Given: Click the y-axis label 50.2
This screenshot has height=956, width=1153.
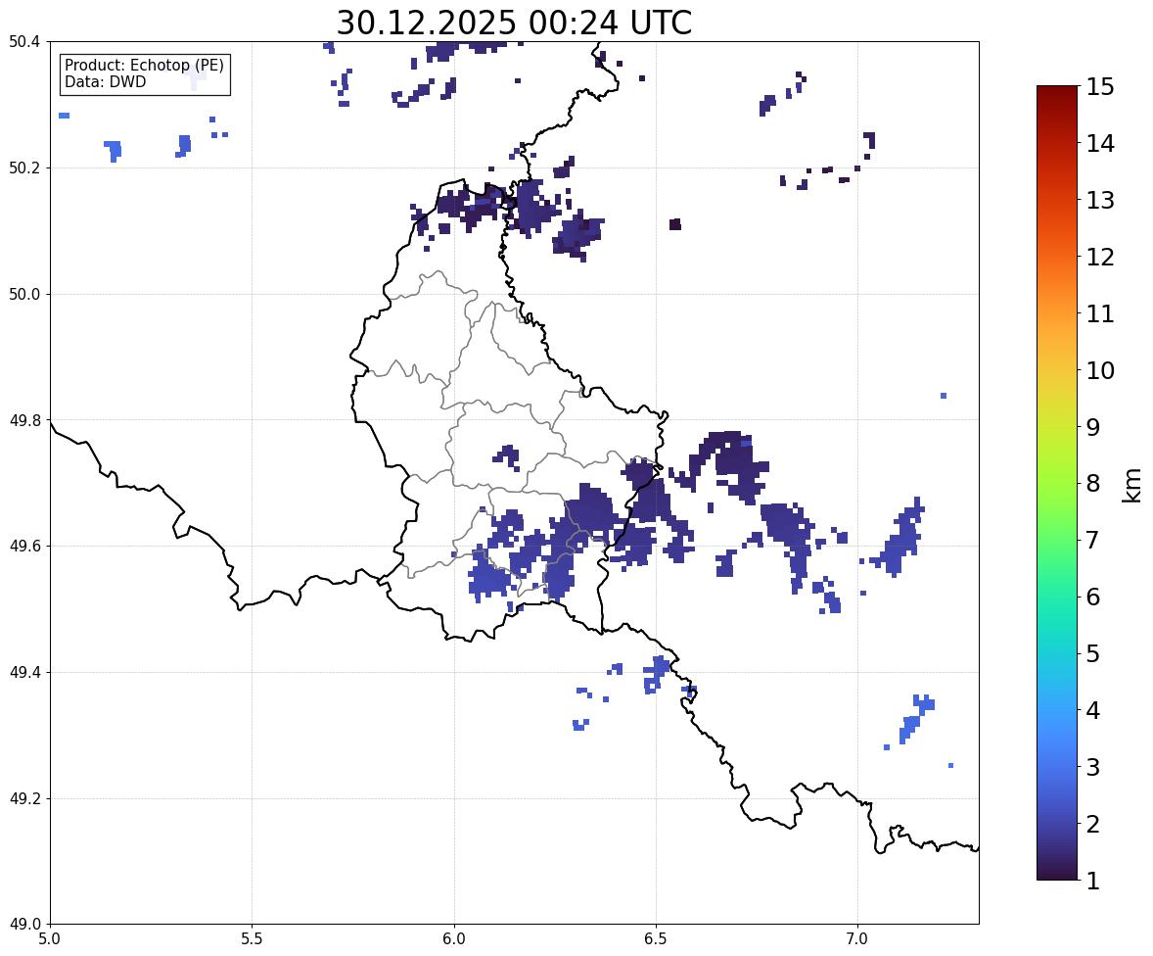Looking at the screenshot, I should tap(24, 167).
